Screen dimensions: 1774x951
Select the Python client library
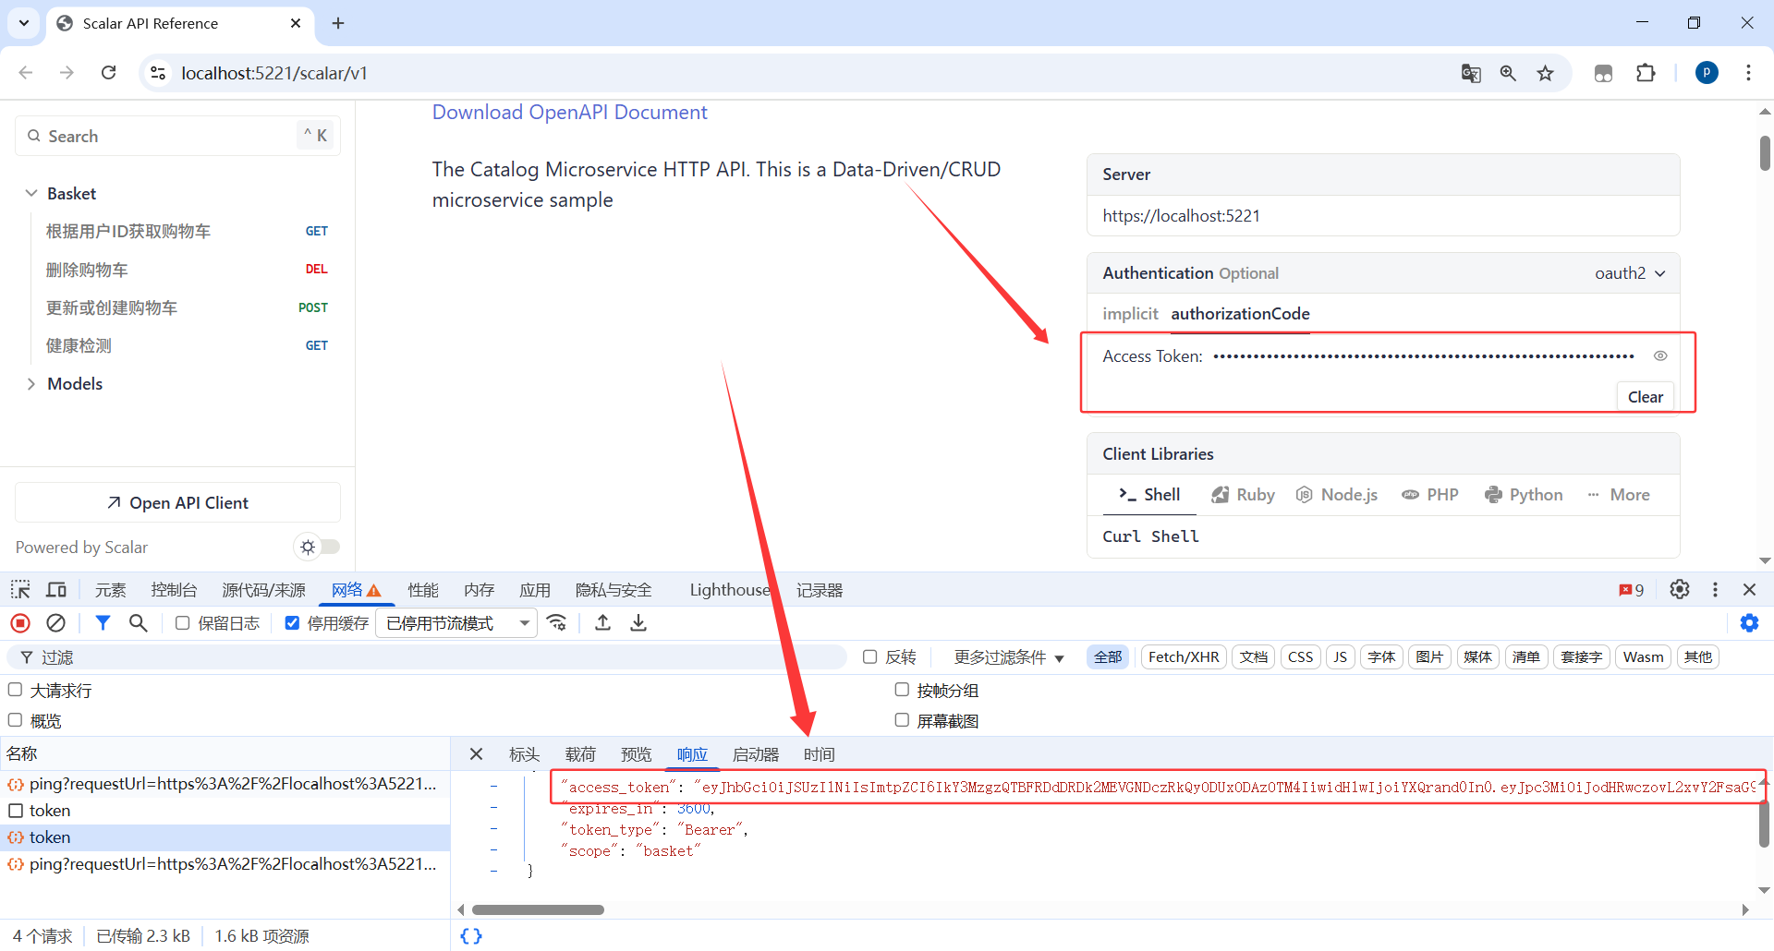(x=1524, y=495)
